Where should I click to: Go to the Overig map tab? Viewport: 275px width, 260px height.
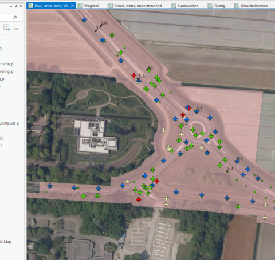pos(217,6)
